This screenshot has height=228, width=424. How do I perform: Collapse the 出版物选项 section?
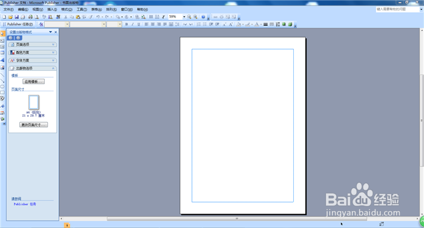click(33, 68)
